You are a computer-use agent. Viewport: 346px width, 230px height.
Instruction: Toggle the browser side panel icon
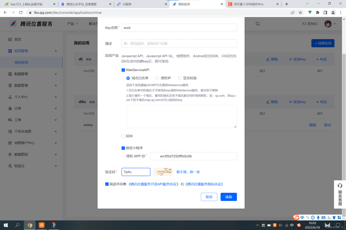point(325,12)
